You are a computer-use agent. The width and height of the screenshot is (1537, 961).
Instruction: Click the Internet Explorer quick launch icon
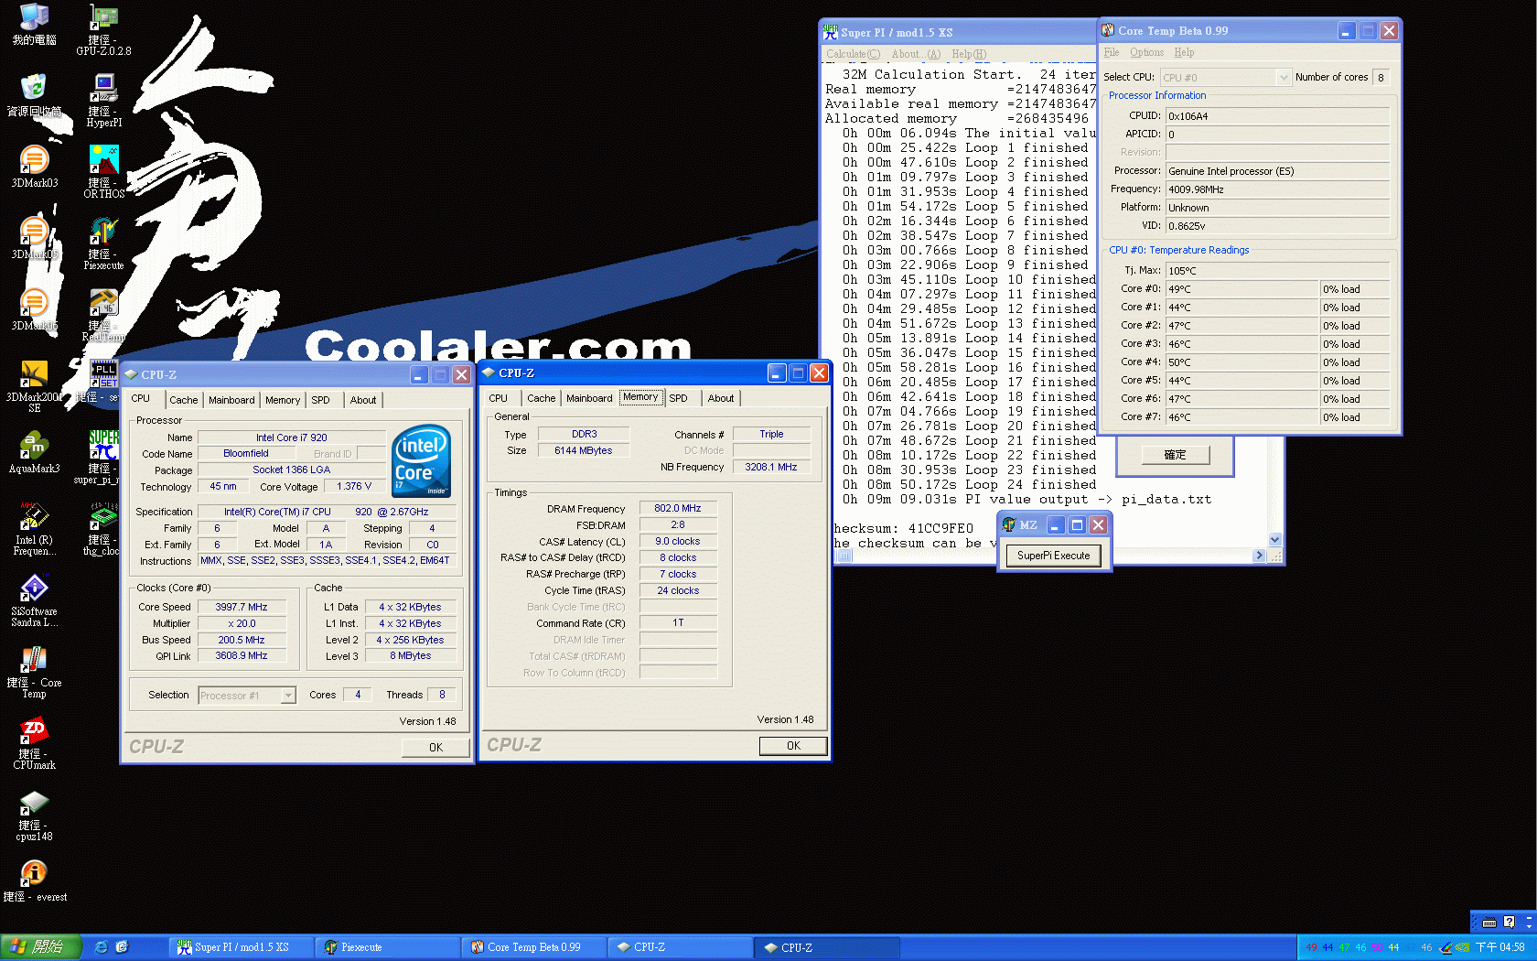[x=102, y=947]
